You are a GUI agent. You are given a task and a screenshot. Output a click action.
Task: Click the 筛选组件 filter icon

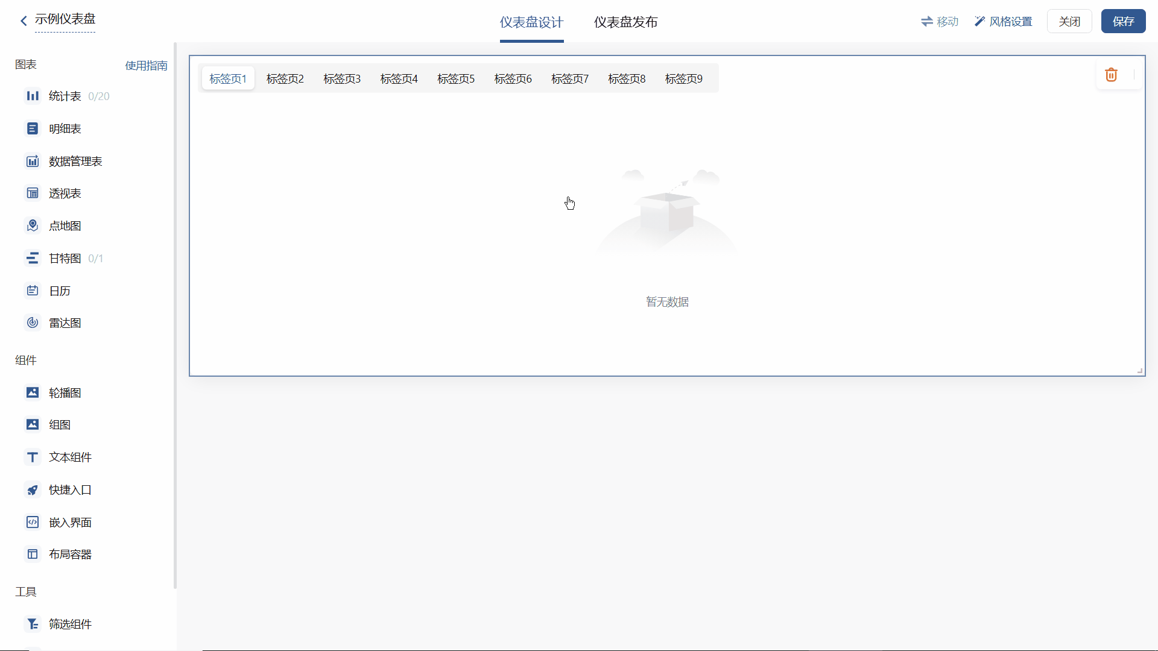pyautogui.click(x=33, y=624)
